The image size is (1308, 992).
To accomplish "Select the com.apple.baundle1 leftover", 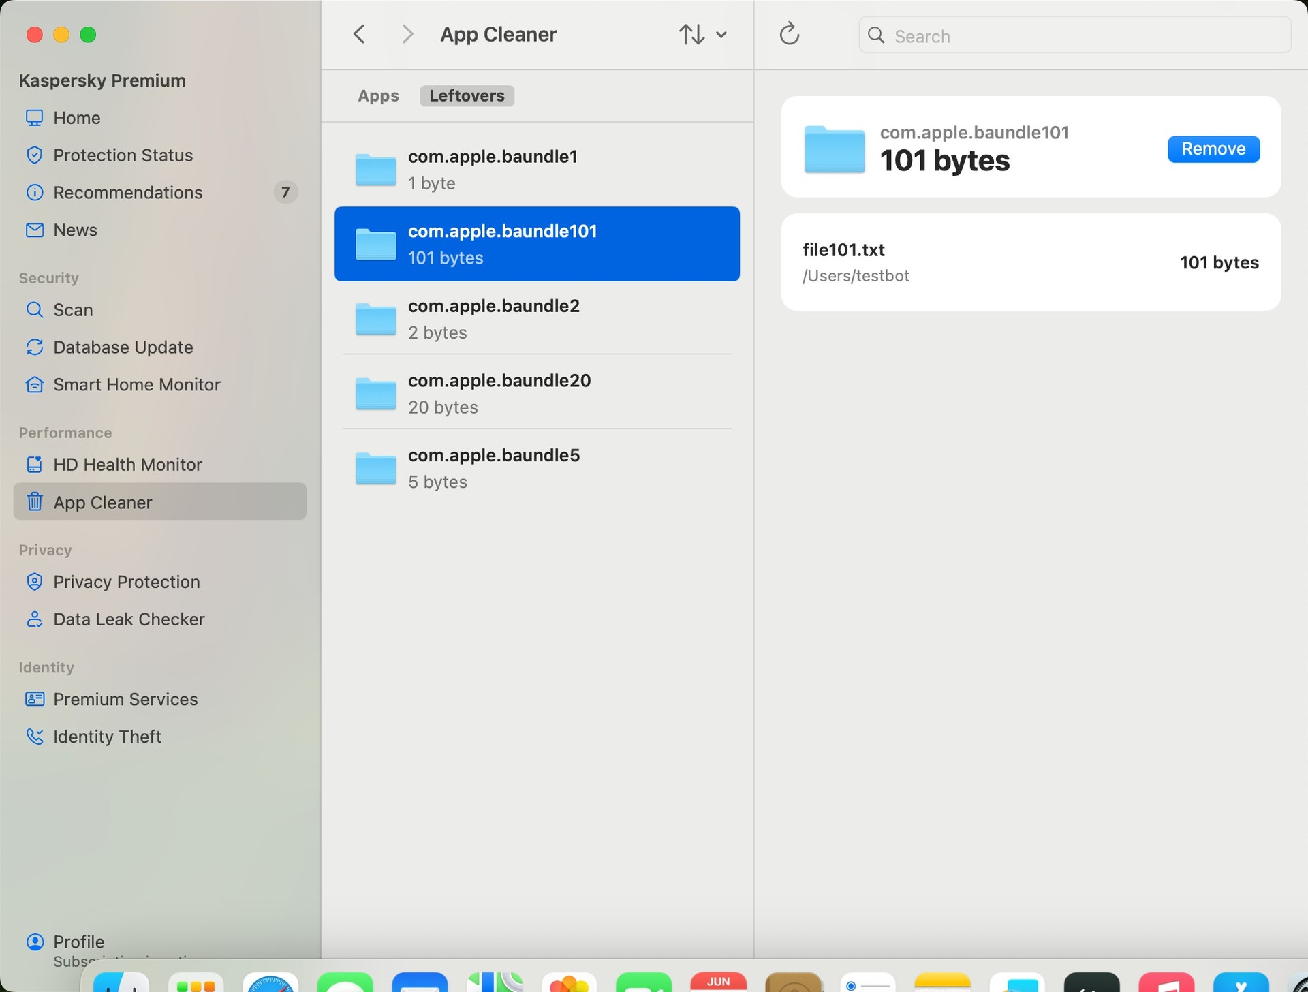I will coord(537,170).
